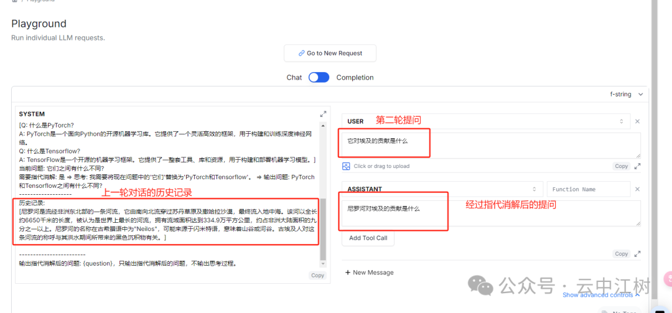Click the 'Click or drag to upload' text
Viewport: 672px width, 313px height.
pyautogui.click(x=381, y=166)
